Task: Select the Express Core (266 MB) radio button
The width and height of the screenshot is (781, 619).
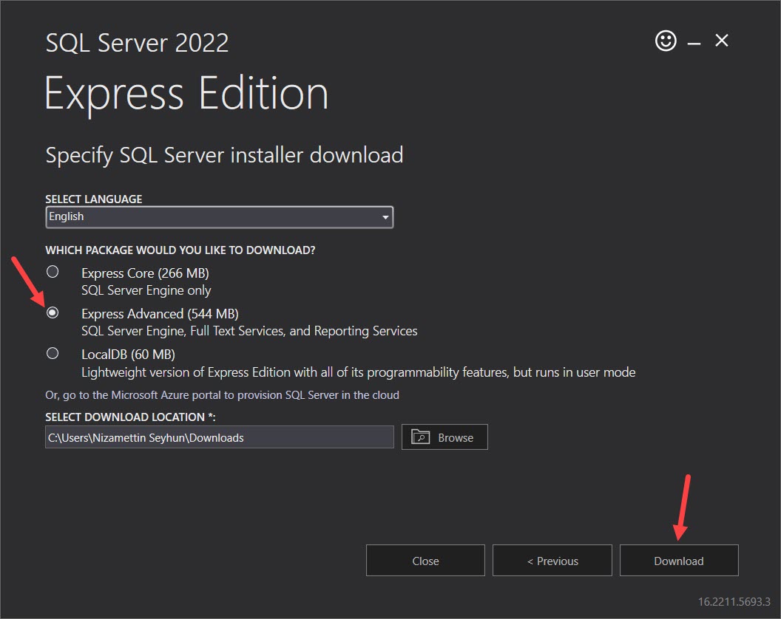Action: pos(53,271)
